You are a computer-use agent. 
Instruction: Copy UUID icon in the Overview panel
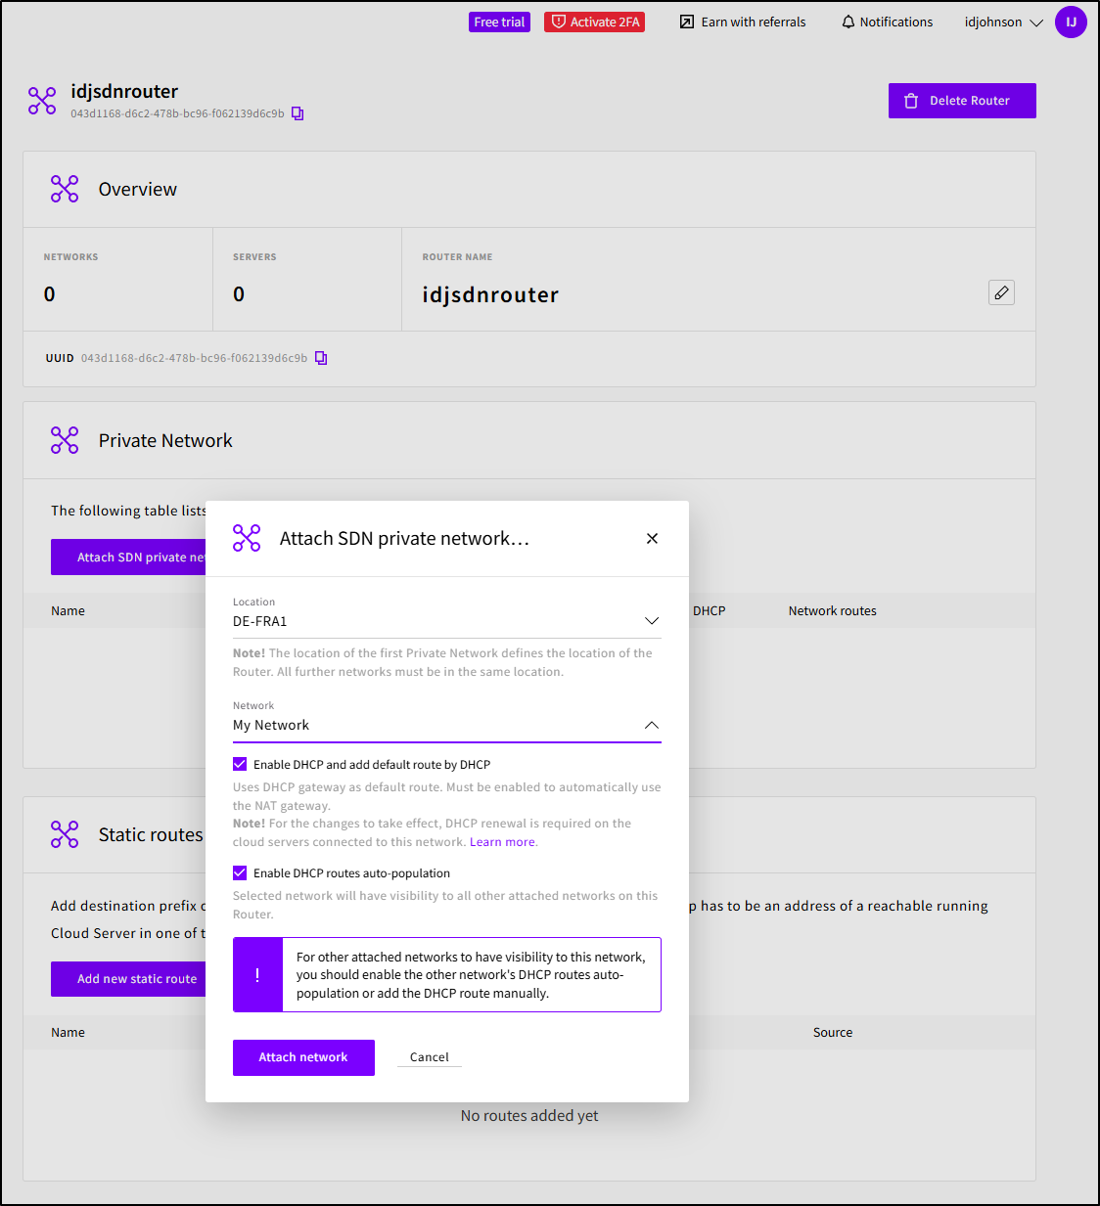coord(321,358)
